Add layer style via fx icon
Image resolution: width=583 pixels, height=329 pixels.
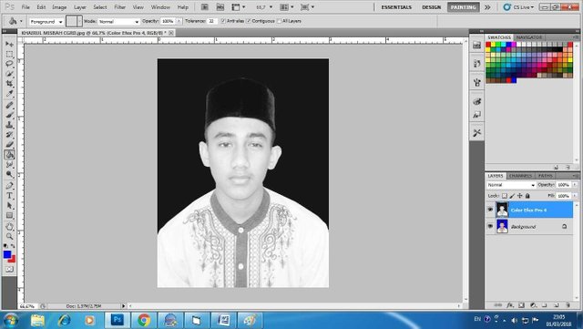point(510,305)
